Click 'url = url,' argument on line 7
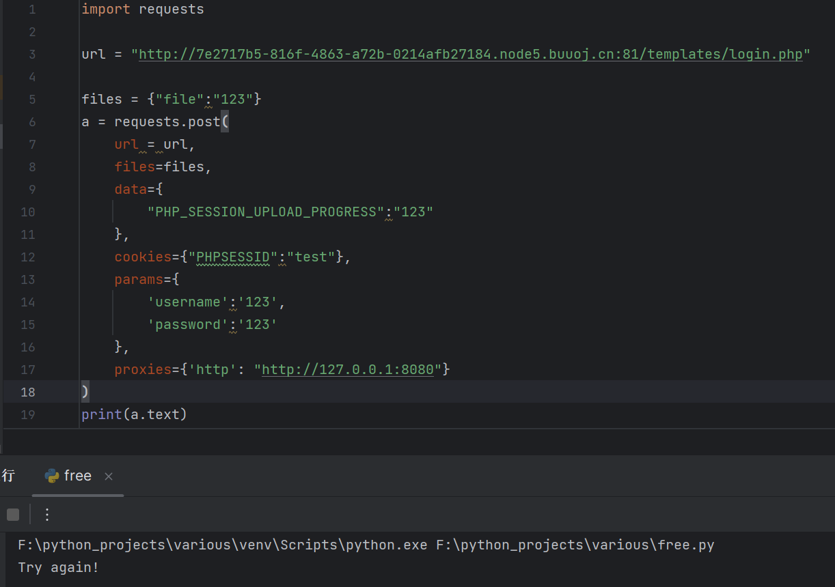 coord(155,144)
